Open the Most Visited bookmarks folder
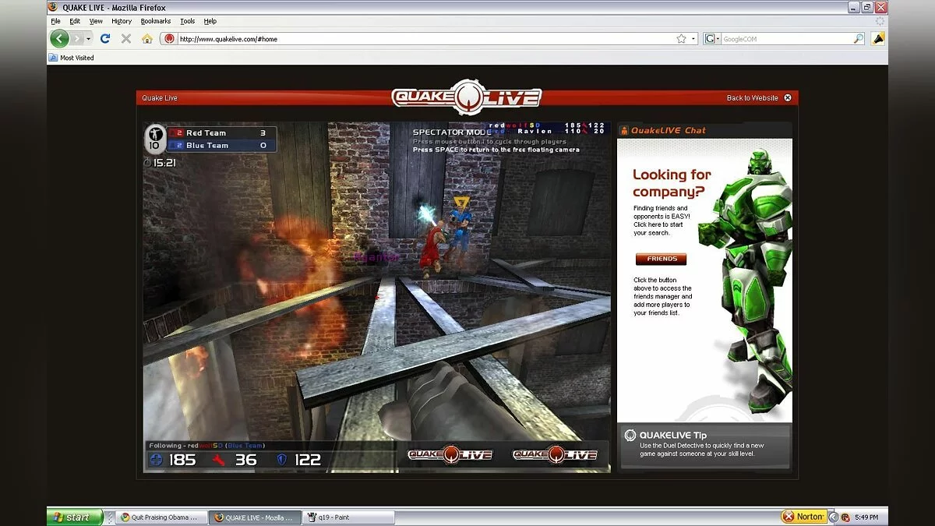This screenshot has height=526, width=935. pos(71,58)
